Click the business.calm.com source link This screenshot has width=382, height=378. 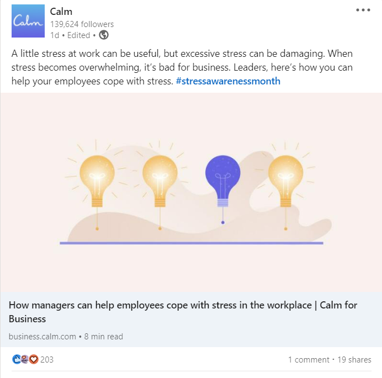(43, 336)
